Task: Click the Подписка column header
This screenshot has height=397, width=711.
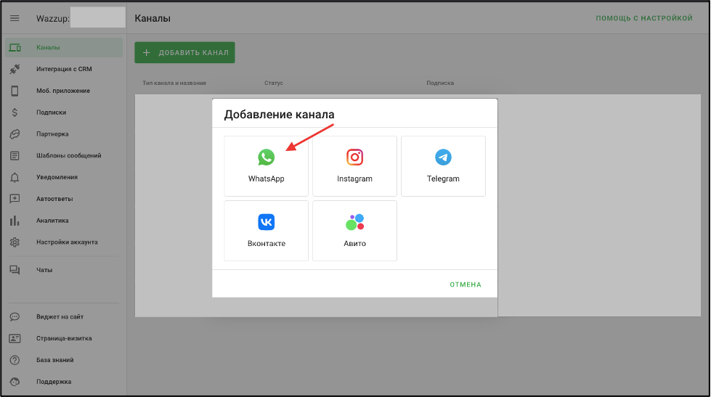Action: (x=440, y=83)
